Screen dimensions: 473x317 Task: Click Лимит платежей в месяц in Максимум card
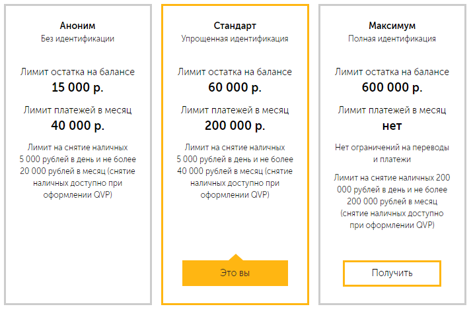[392, 110]
